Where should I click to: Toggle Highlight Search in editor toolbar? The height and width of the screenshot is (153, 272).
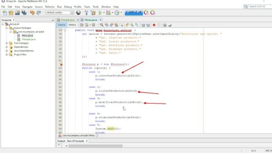116,25
